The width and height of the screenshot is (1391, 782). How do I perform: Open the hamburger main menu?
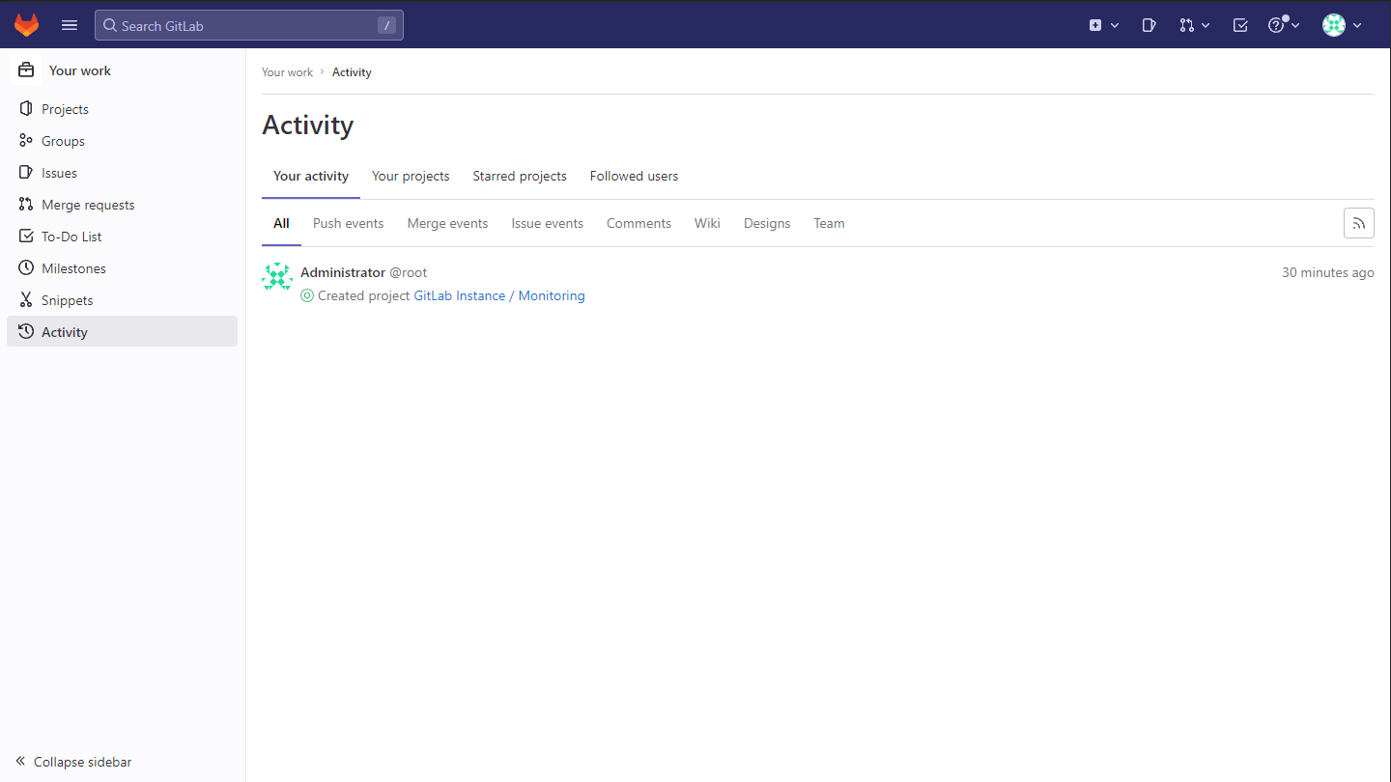[x=70, y=25]
